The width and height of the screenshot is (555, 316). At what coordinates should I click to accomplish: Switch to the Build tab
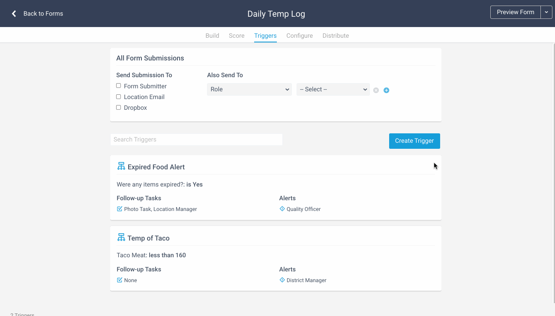coord(212,36)
